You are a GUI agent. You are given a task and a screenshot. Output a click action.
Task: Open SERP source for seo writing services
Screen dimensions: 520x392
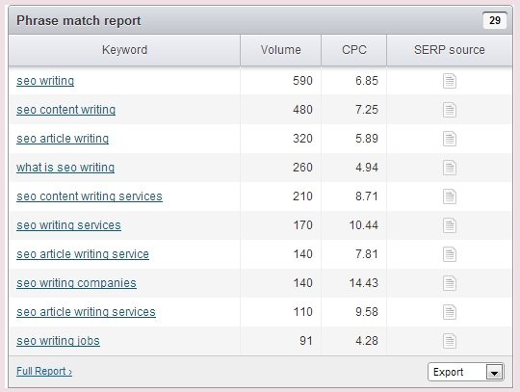click(450, 225)
